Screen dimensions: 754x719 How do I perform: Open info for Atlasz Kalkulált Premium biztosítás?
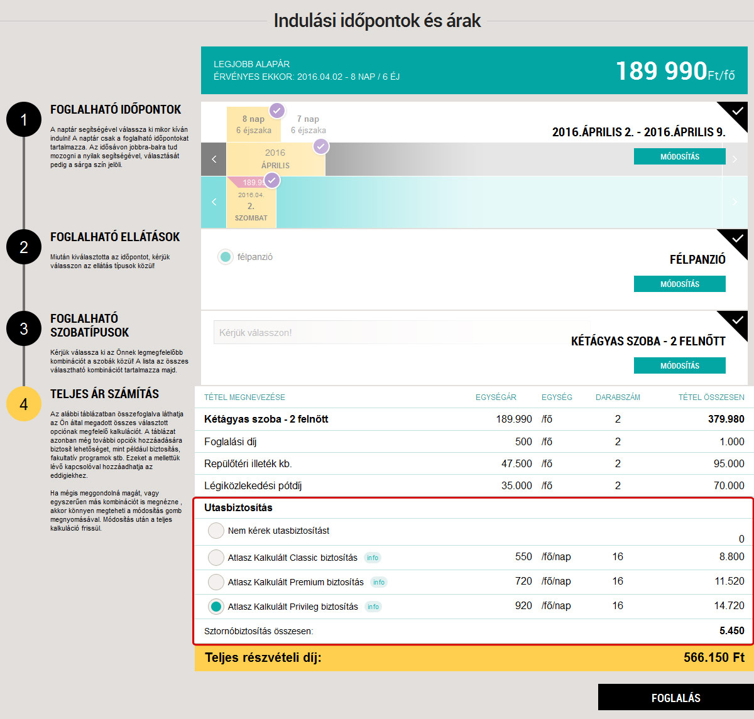tap(379, 582)
